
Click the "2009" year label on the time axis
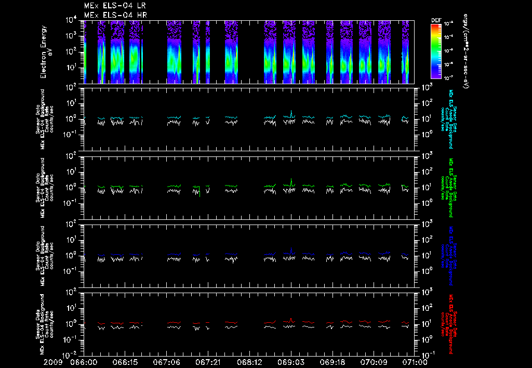(x=54, y=362)
